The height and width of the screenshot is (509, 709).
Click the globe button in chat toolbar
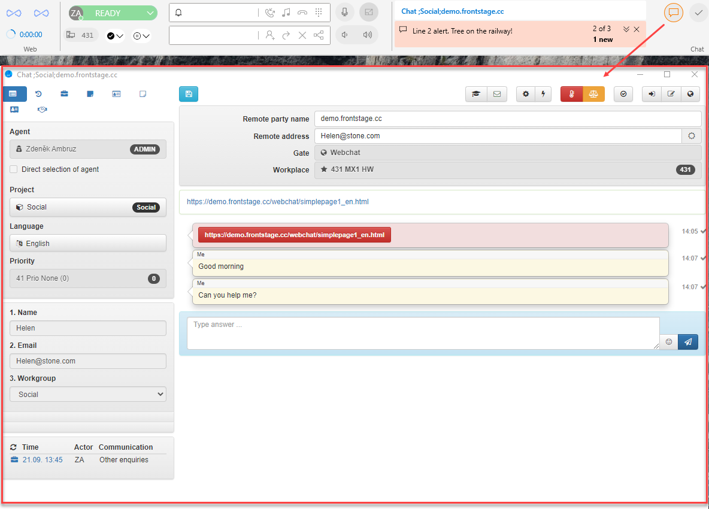690,94
